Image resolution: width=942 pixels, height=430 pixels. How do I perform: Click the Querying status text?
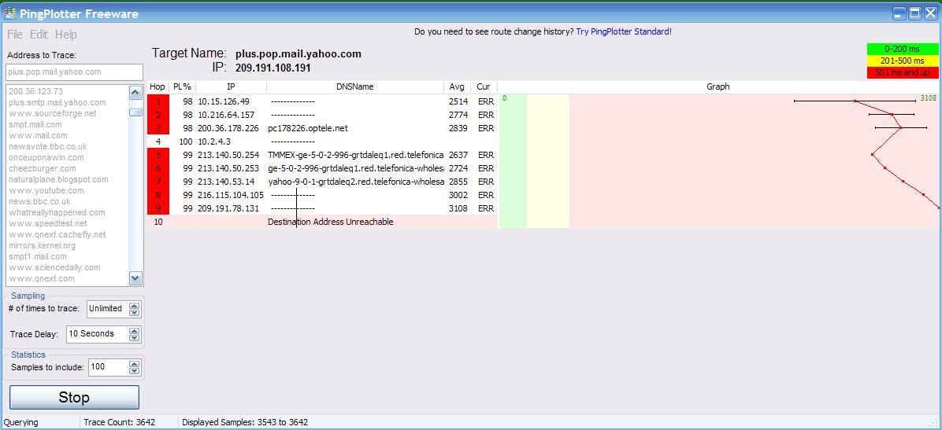click(21, 422)
